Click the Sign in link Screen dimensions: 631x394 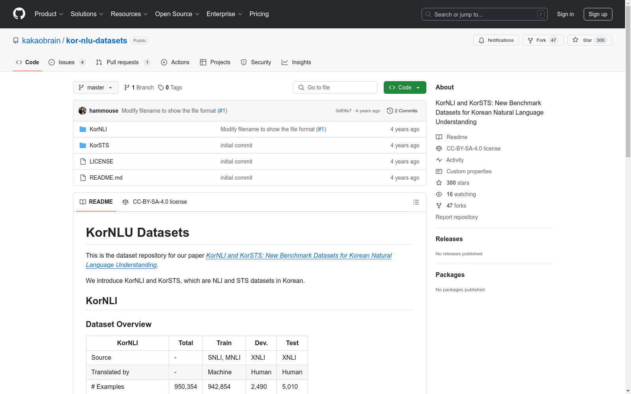[x=566, y=14]
